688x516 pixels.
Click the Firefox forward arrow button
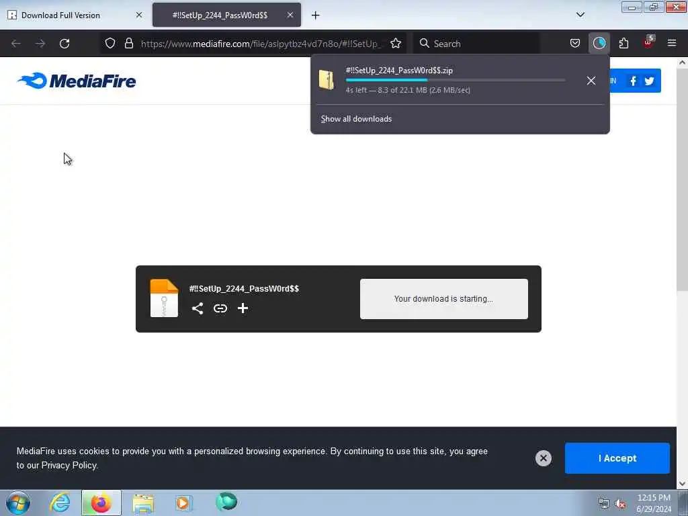click(x=40, y=44)
